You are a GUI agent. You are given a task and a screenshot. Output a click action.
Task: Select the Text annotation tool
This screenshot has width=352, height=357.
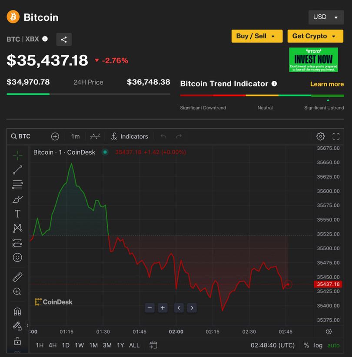pyautogui.click(x=17, y=214)
